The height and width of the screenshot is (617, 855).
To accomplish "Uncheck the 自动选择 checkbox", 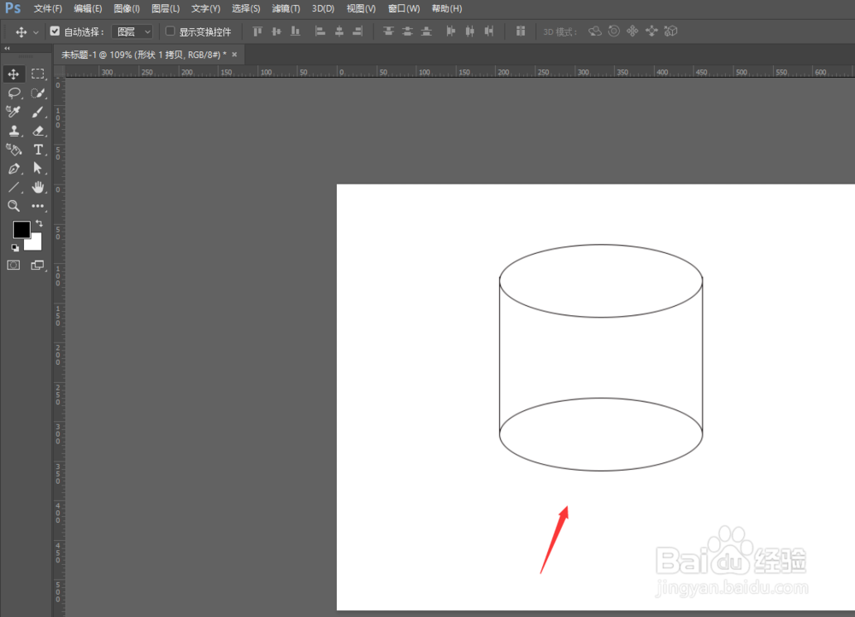I will pos(55,31).
